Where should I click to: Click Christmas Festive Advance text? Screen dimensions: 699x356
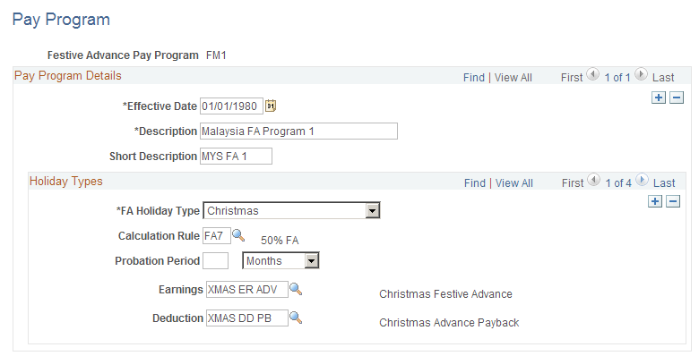[x=445, y=294]
